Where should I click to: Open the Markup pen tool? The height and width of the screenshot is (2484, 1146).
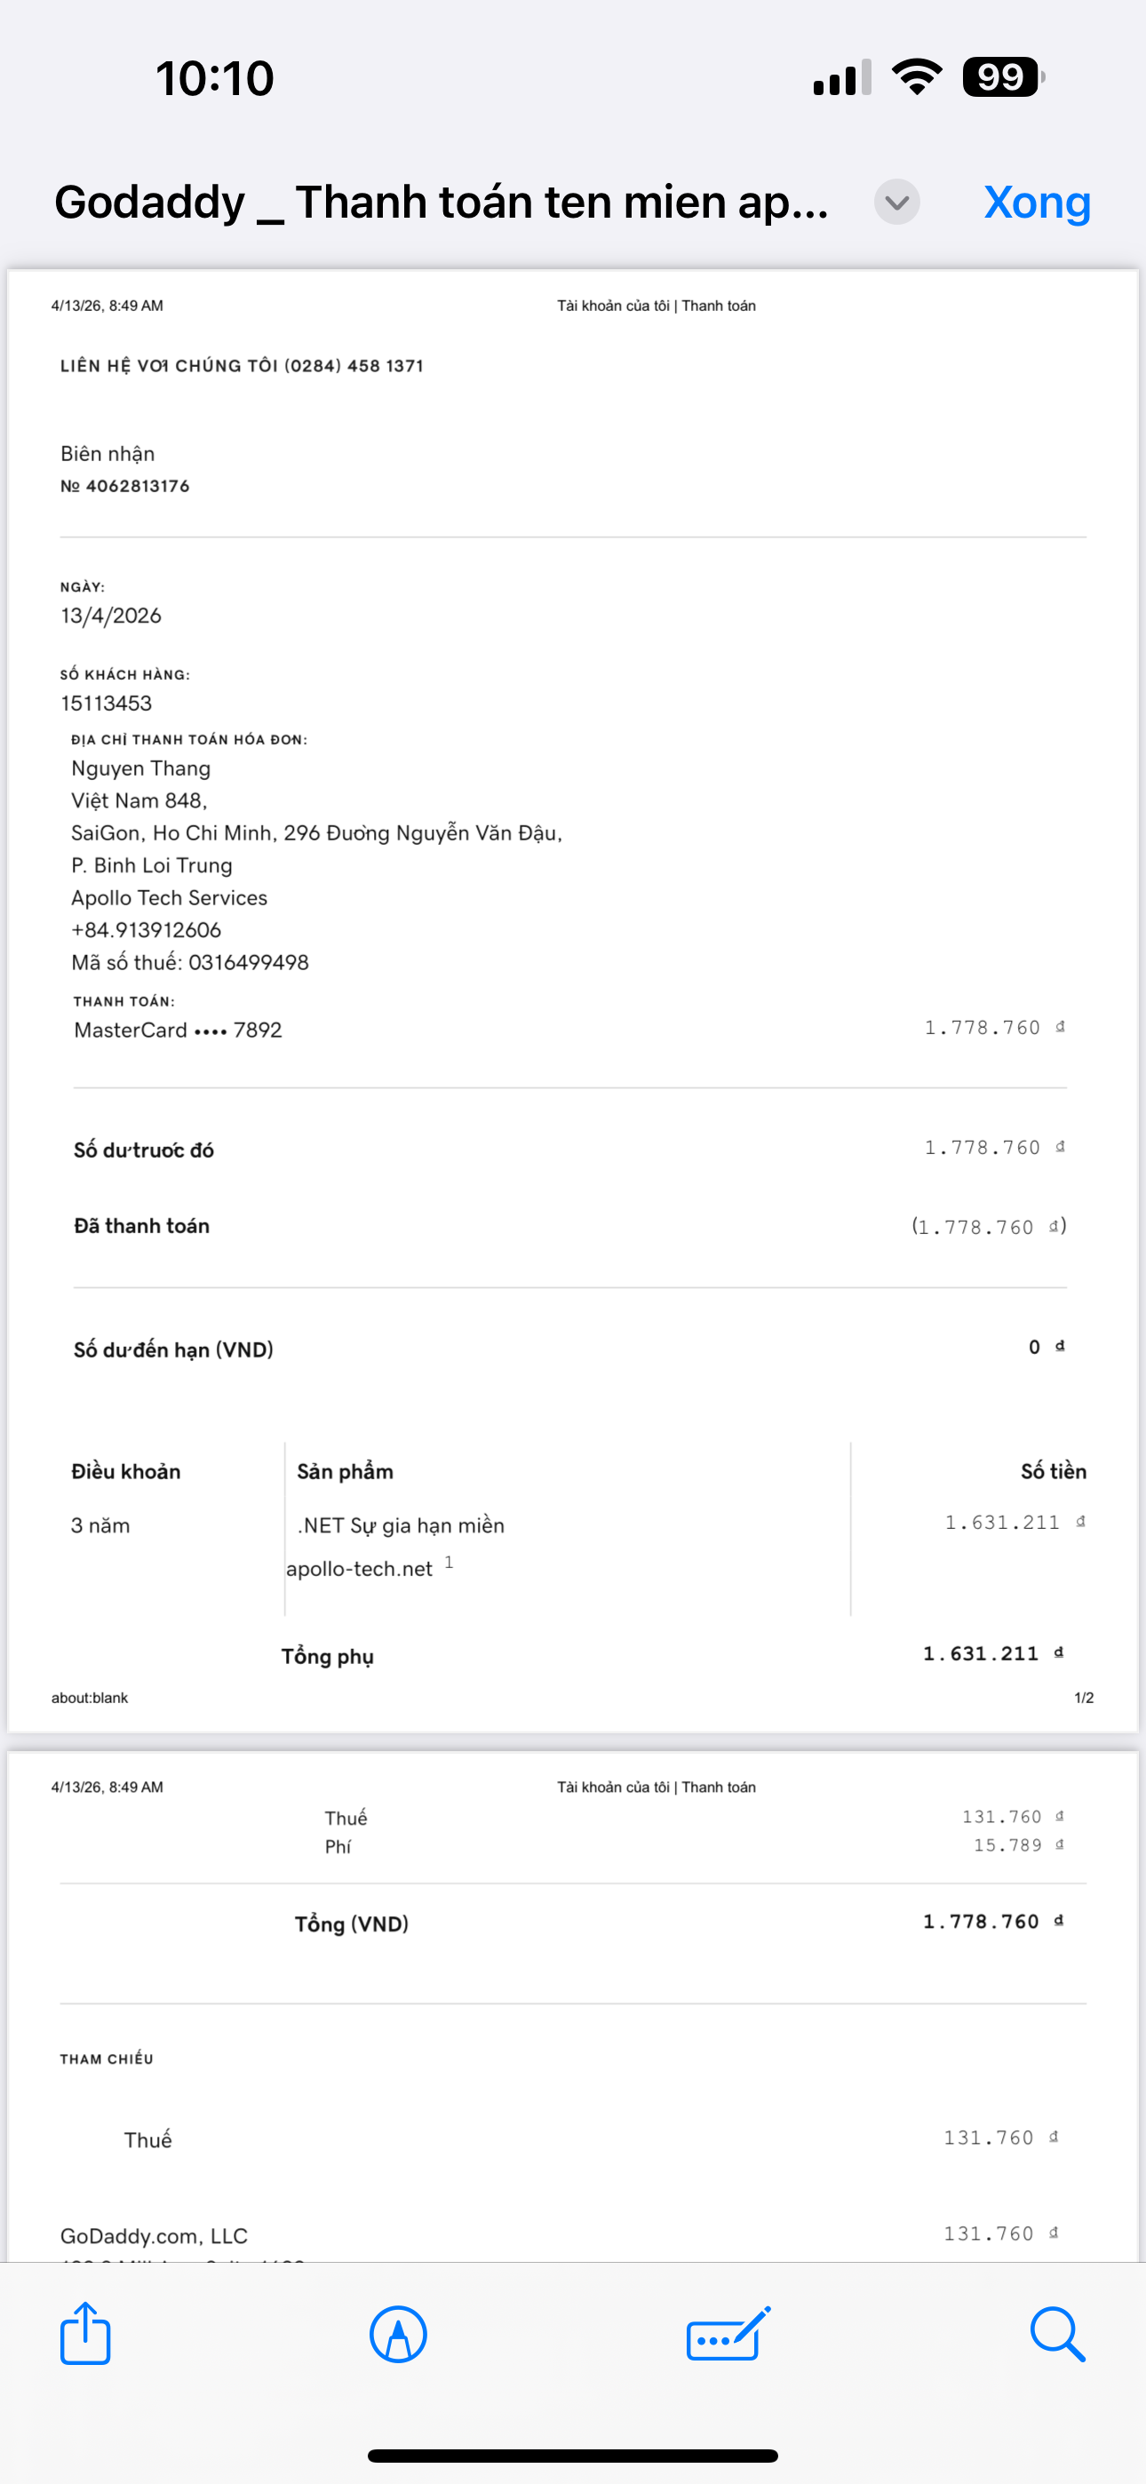(398, 2334)
